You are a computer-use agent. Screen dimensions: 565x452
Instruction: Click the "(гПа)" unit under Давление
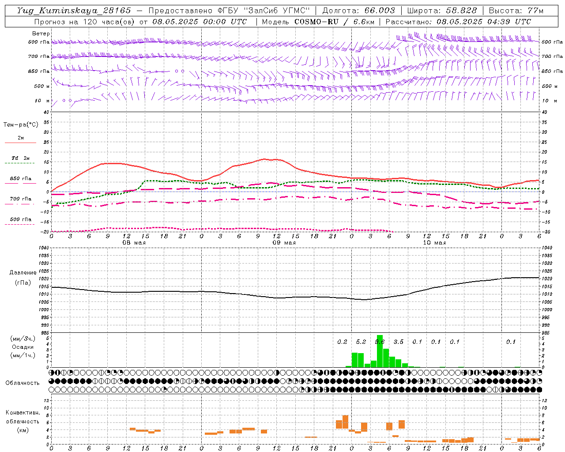[x=23, y=283]
